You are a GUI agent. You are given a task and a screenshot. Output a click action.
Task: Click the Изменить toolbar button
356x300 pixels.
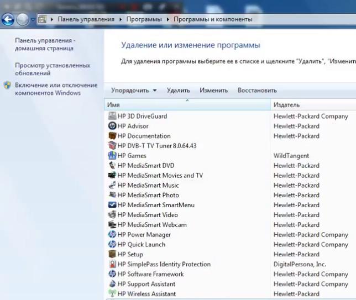[x=213, y=90]
